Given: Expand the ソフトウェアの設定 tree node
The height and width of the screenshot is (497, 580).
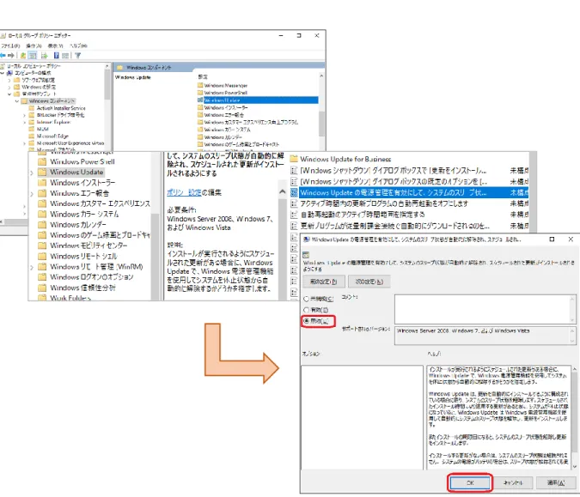Looking at the screenshot, I should [x=9, y=80].
